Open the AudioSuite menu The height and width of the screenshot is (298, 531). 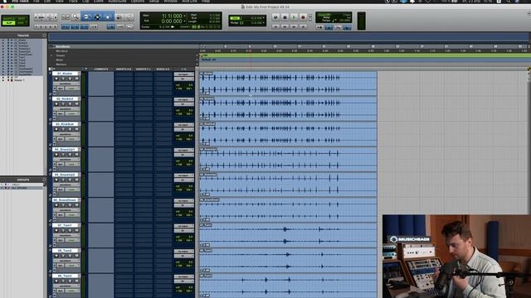click(x=117, y=2)
